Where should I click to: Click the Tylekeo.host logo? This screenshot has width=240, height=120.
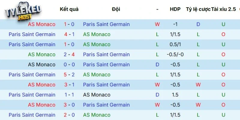(23, 12)
